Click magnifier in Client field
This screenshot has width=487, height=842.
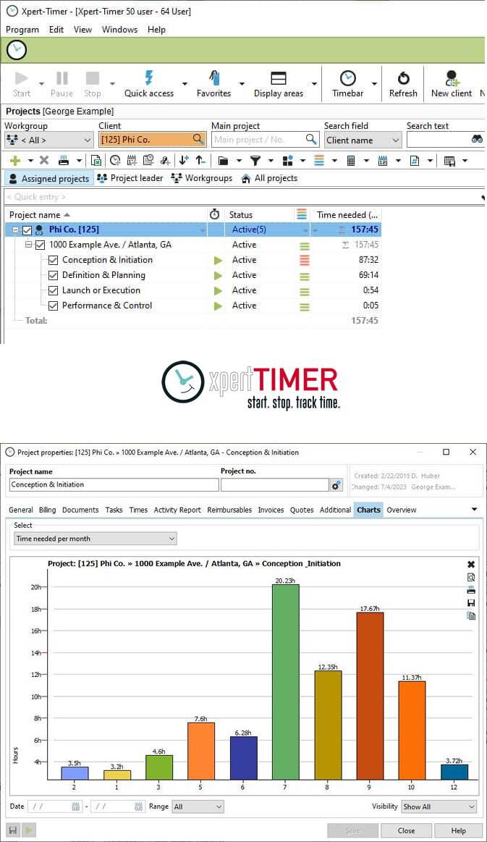[x=198, y=139]
